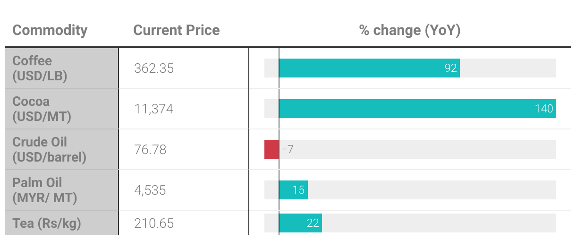Click the Cocoa price value 11,374
Screen dimensions: 576x240
tap(153, 109)
